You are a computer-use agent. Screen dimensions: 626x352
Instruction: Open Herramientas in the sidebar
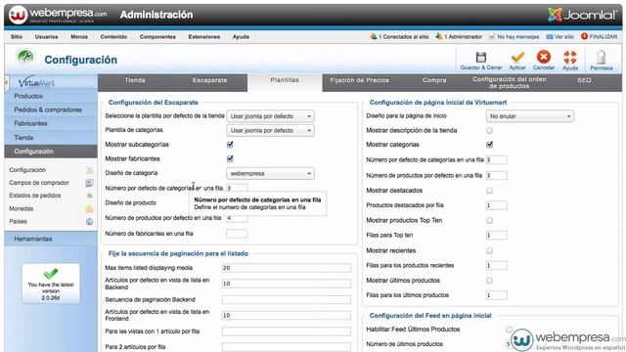tap(51, 239)
